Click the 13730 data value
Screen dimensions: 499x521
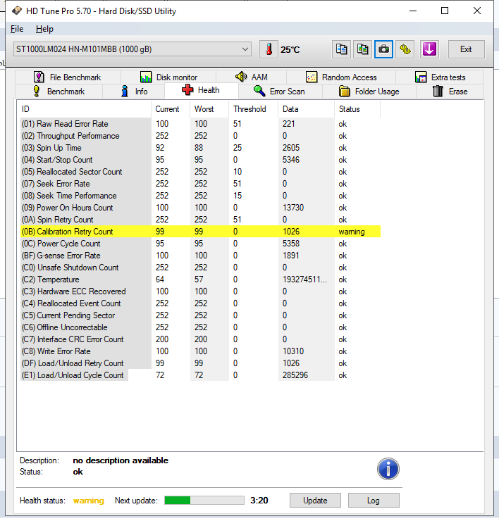[x=293, y=208]
